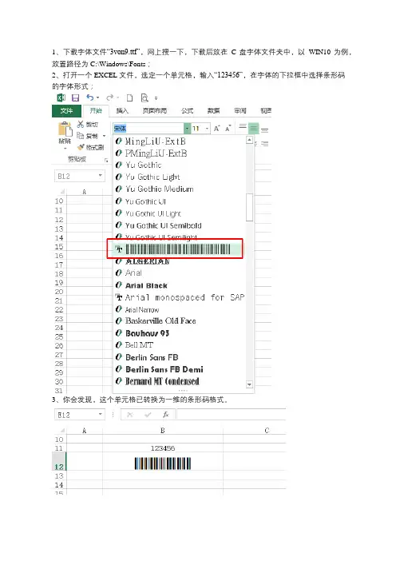Switch to the 开始 Home tab
Screen dimensions: 396x561
(96, 111)
